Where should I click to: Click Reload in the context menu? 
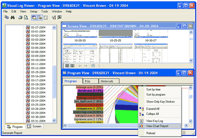coord(151,133)
